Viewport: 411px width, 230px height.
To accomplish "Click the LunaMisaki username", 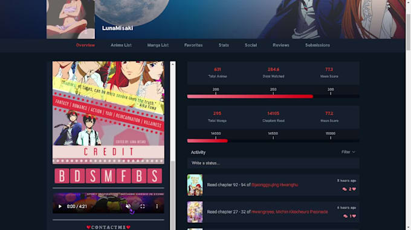I will tap(117, 28).
